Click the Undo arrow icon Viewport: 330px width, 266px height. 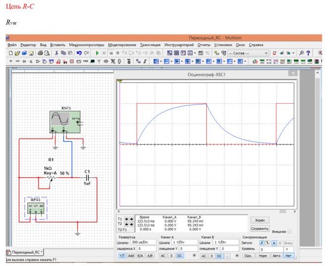[x=79, y=53]
